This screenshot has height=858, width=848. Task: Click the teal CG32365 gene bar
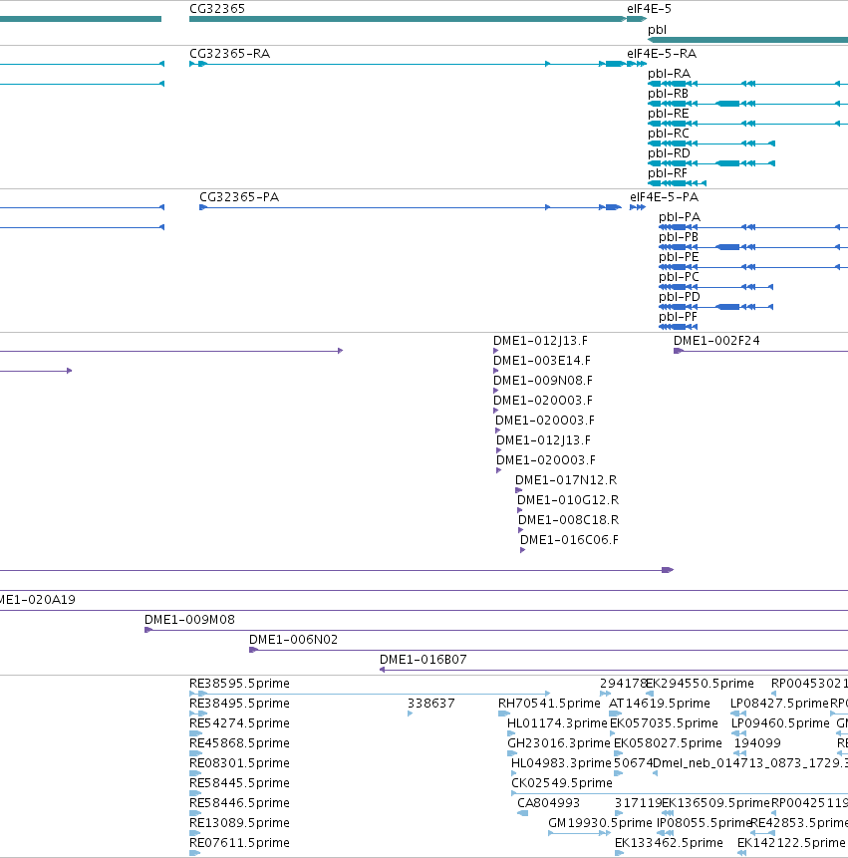pos(408,19)
